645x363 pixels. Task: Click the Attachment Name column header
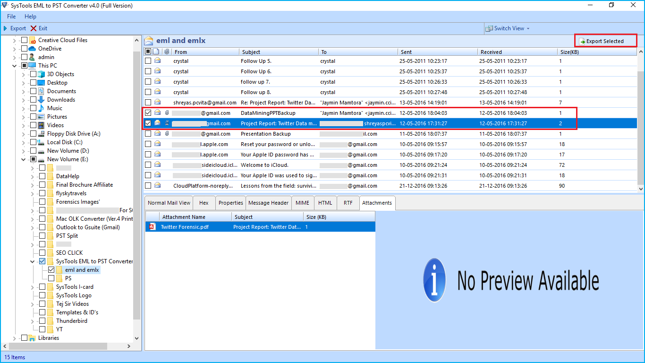[x=195, y=217]
